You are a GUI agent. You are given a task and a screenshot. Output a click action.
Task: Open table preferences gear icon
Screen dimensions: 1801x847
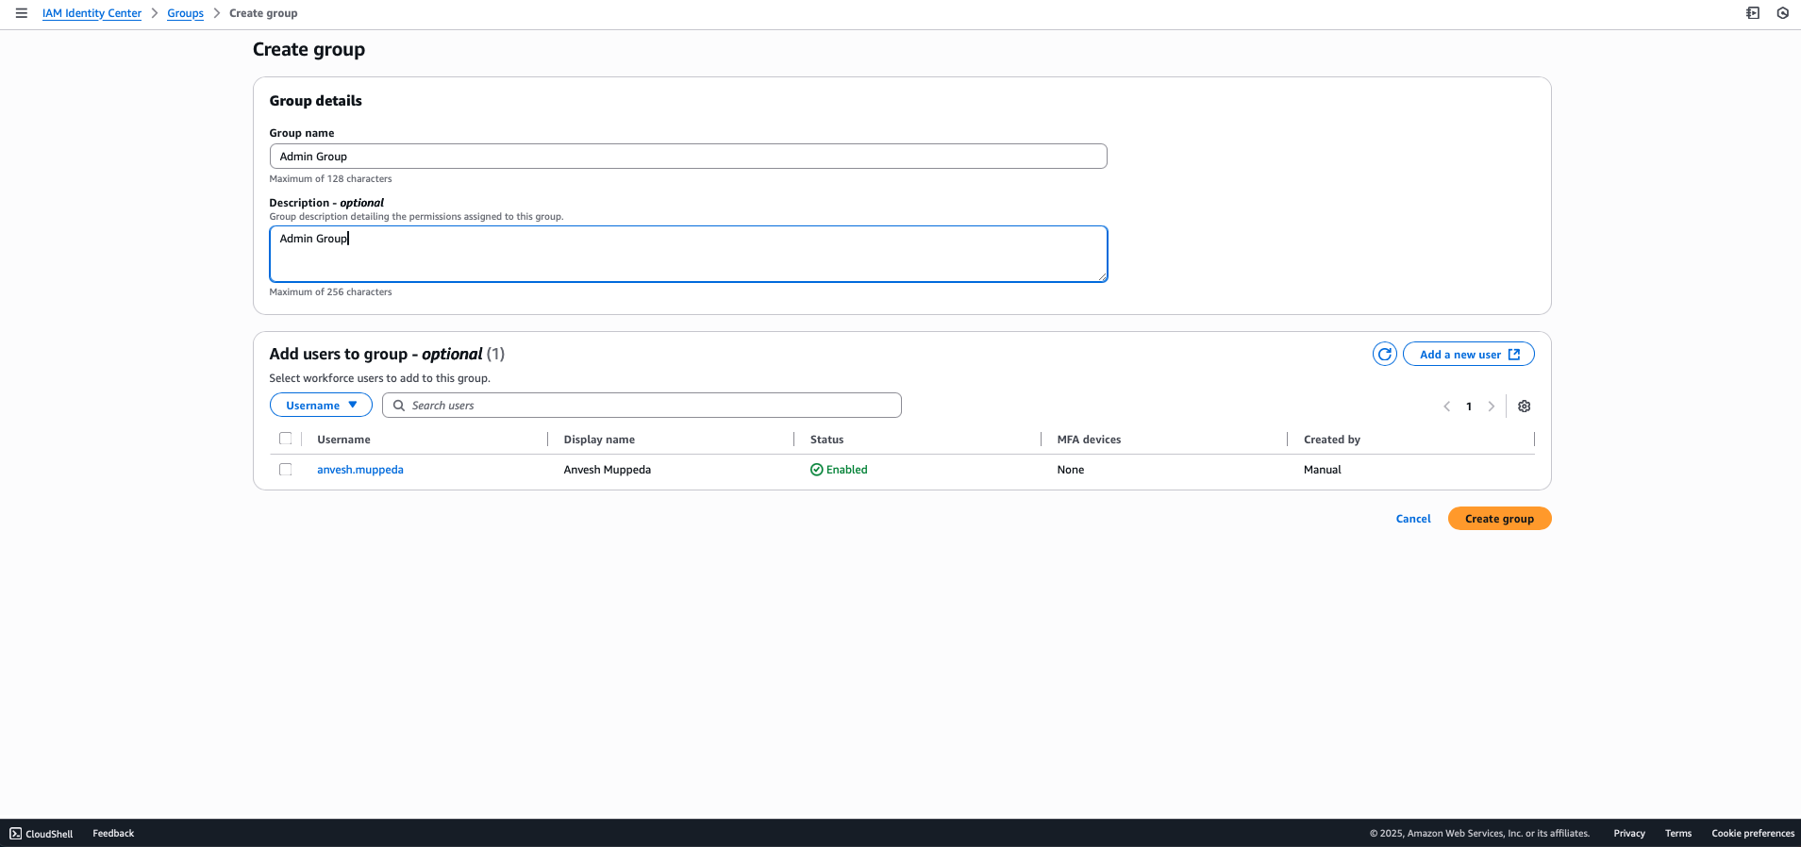[1524, 407]
